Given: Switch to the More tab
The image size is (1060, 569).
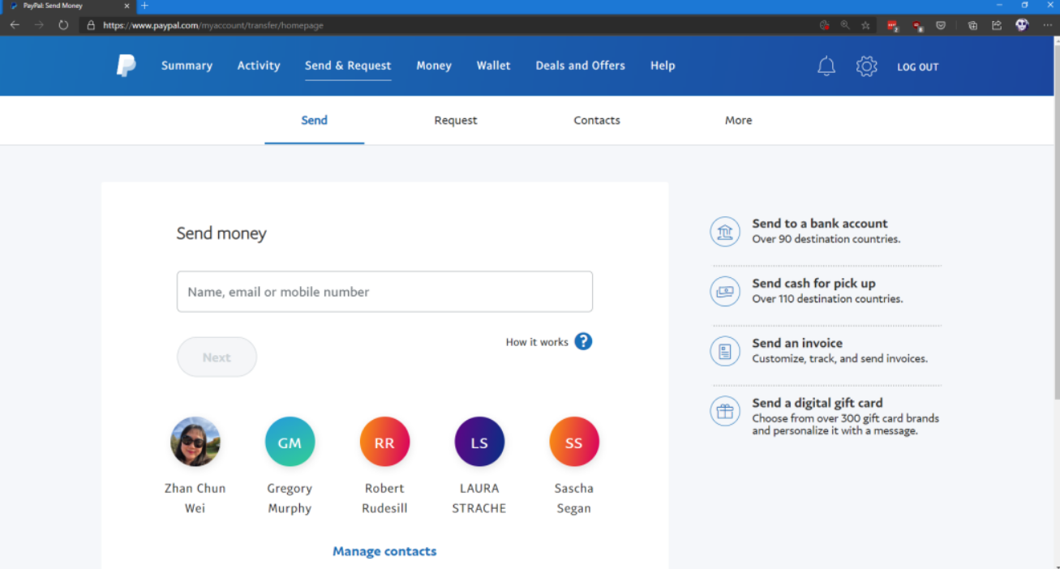Looking at the screenshot, I should [x=739, y=120].
